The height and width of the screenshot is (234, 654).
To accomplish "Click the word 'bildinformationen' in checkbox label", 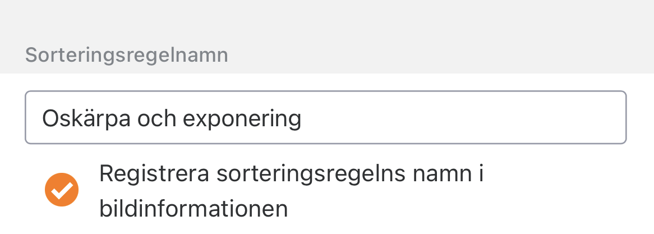I will tap(194, 209).
